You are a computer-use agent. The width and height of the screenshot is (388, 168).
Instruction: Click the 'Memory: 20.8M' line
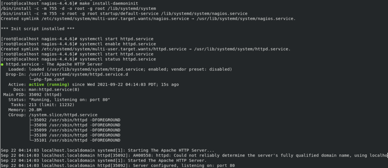coord(25,110)
